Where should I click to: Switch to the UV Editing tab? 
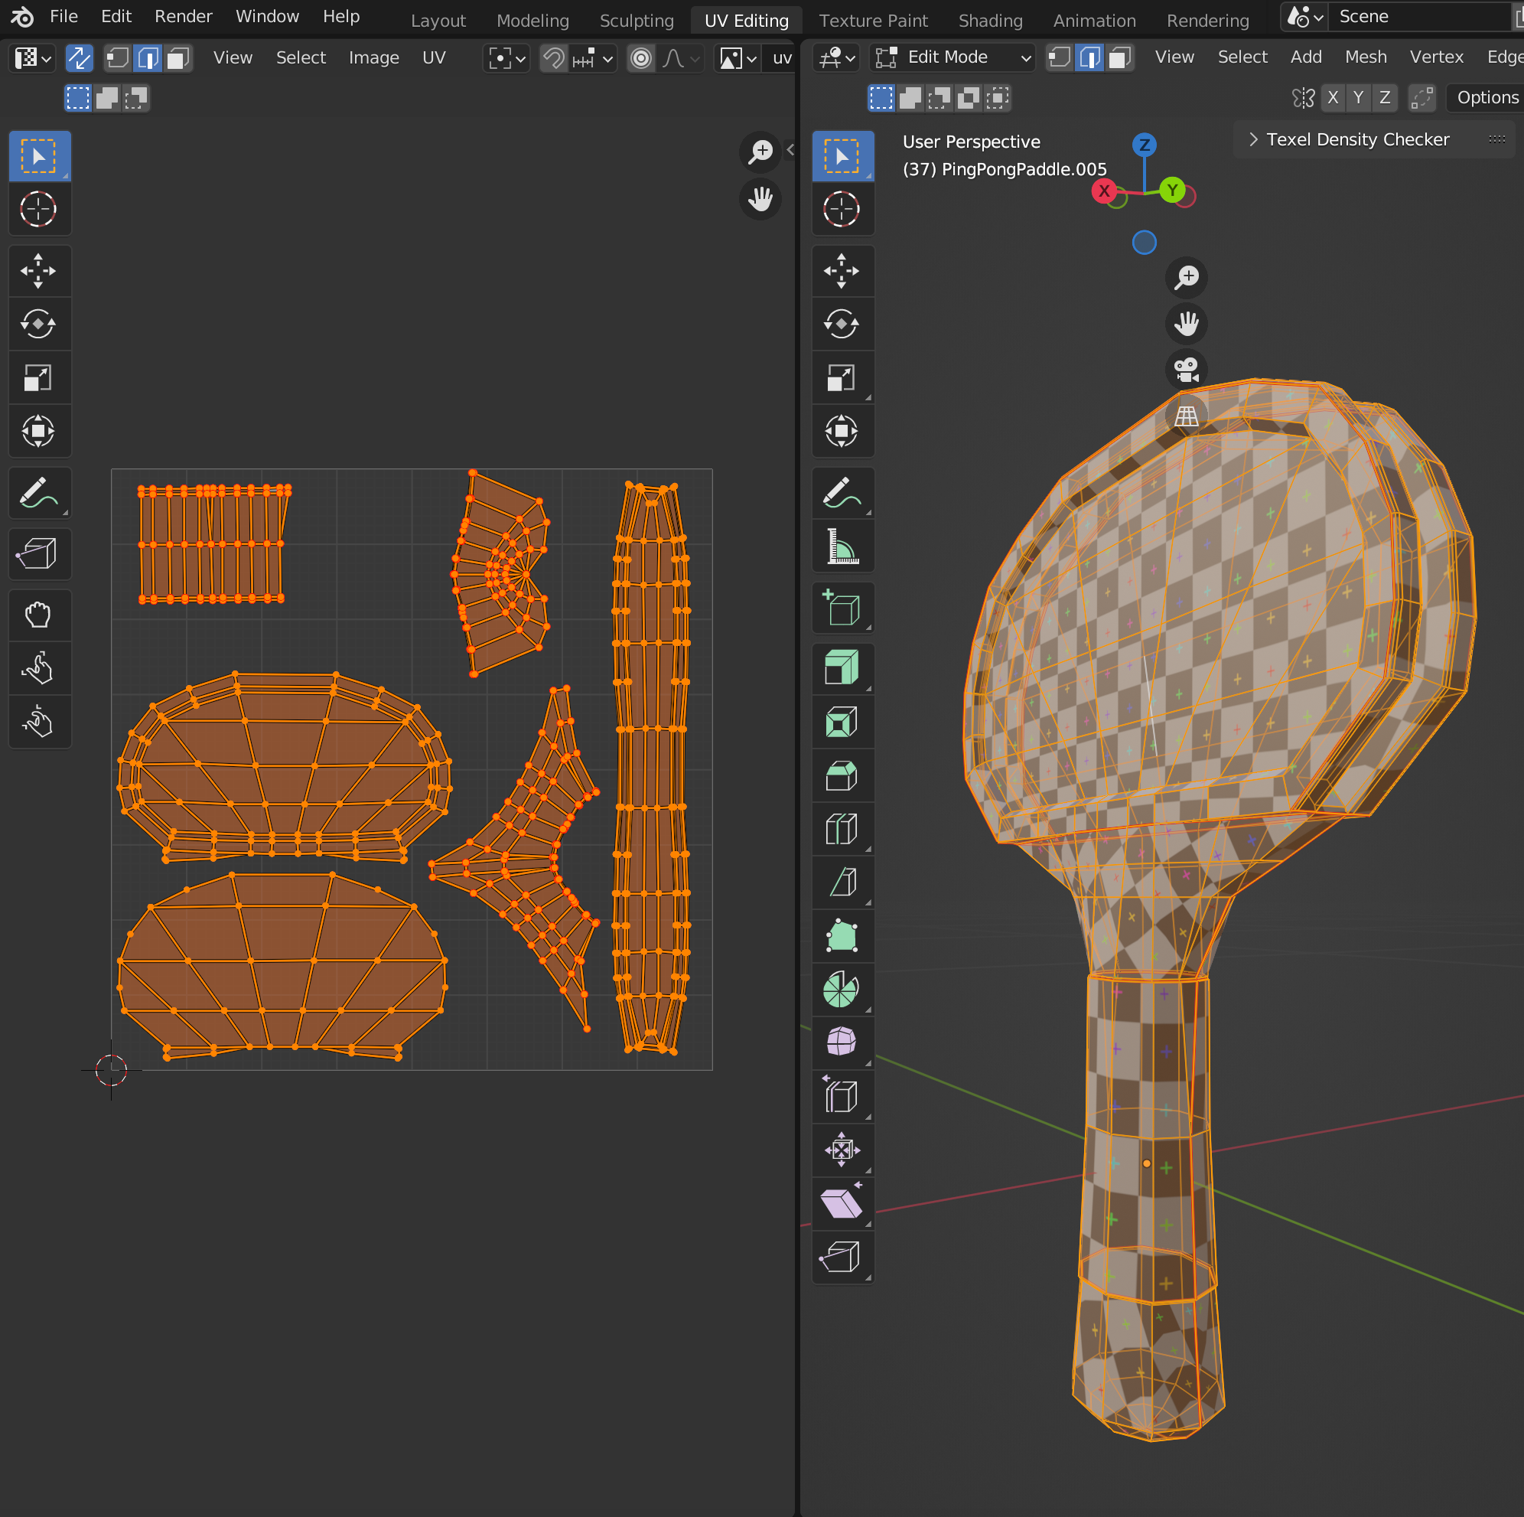tap(744, 18)
